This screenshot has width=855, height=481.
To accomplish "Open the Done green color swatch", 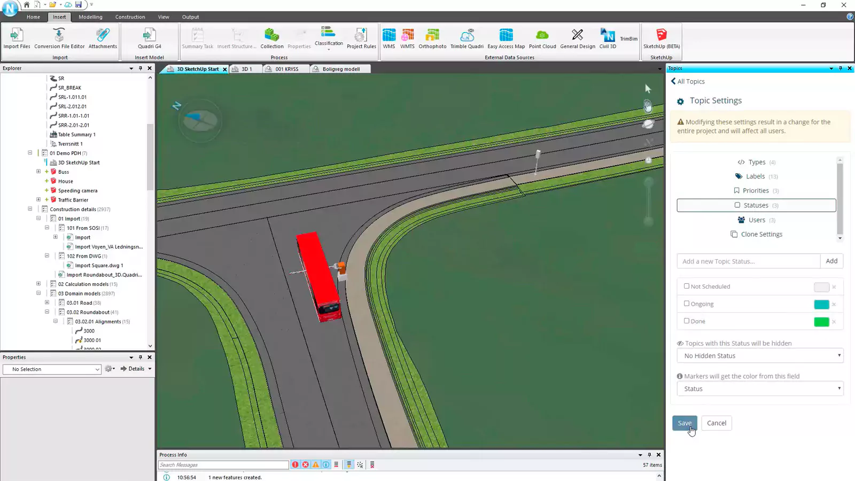I will [821, 322].
